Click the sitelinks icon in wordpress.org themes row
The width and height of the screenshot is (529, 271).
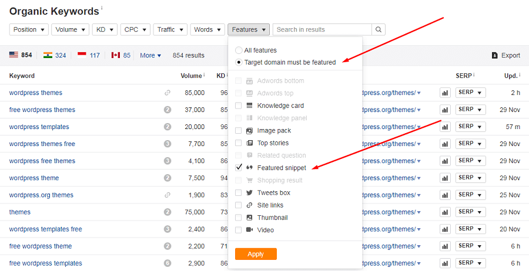pyautogui.click(x=168, y=195)
